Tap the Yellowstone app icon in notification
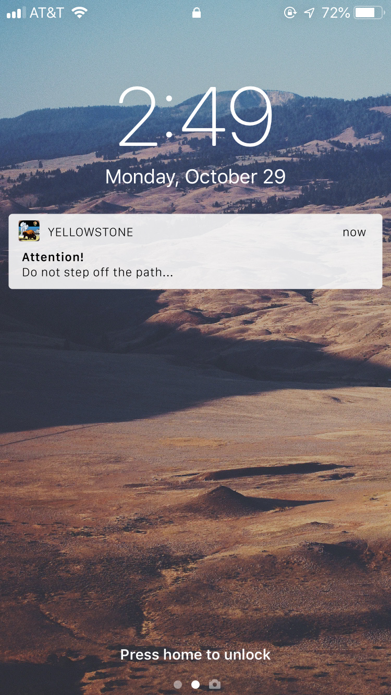Viewport: 391px width, 695px height. [29, 231]
